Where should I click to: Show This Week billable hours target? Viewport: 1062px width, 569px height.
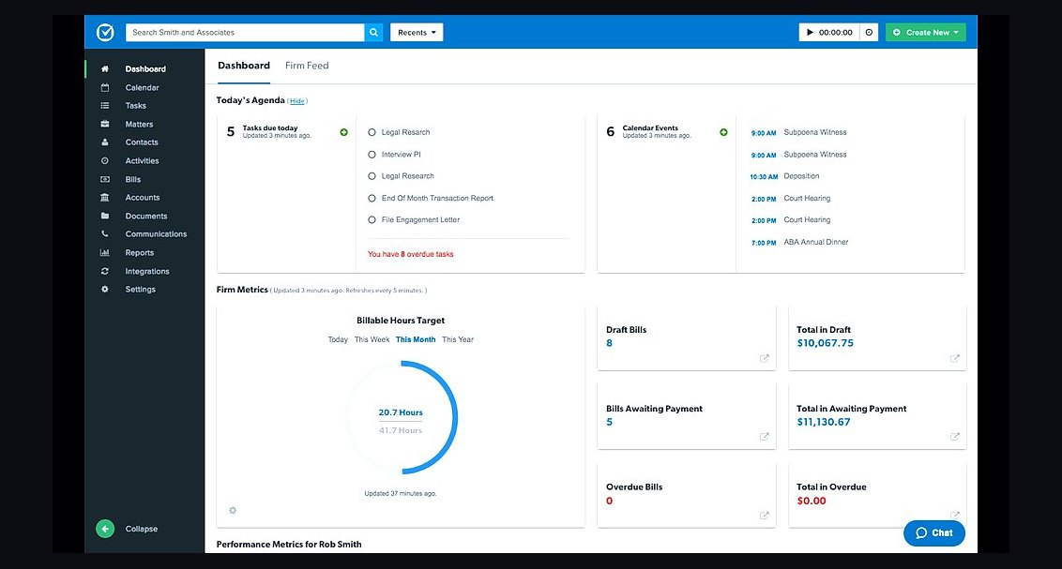tap(372, 339)
